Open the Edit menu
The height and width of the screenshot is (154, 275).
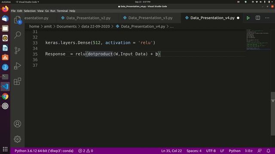click(x=20, y=11)
